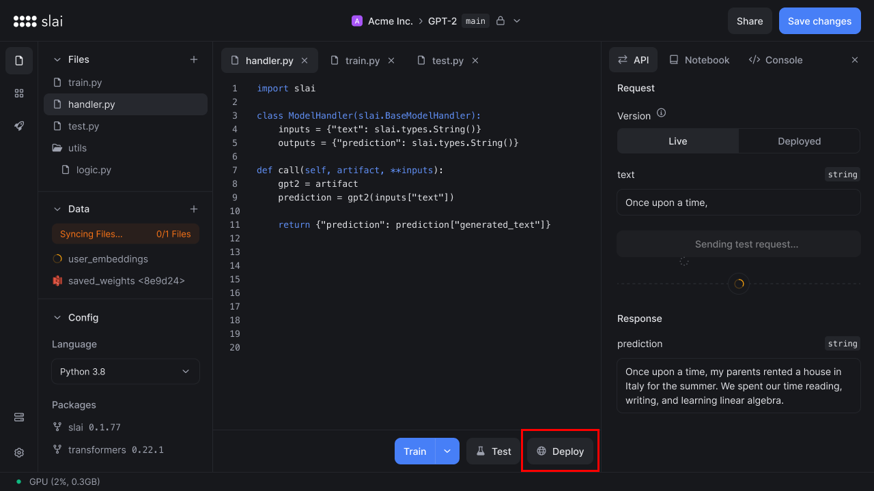Screen dimensions: 874x491
Task: Click the saved_weights artifact icon
Action: 57,281
